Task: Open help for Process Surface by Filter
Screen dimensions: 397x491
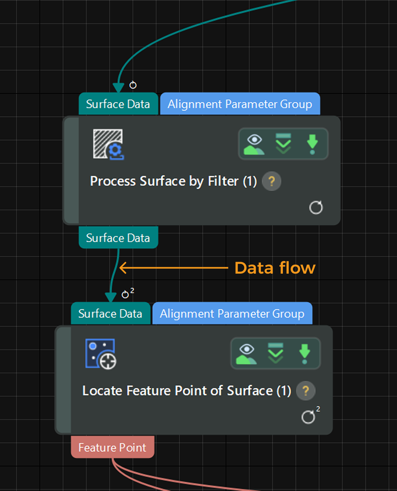Action: (272, 181)
